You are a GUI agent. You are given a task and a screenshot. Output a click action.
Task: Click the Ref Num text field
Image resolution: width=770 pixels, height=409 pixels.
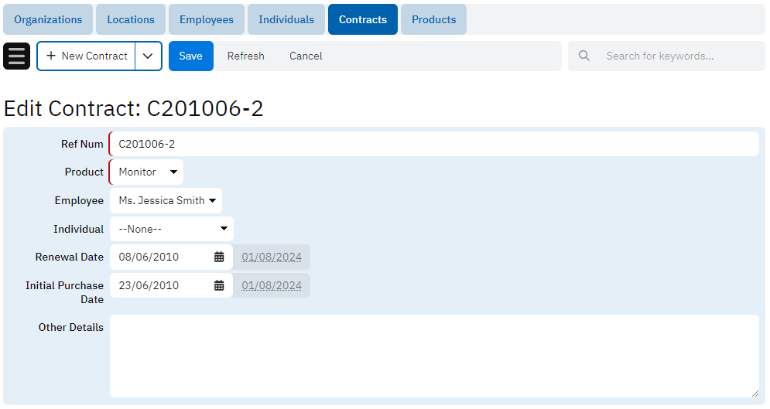[433, 144]
